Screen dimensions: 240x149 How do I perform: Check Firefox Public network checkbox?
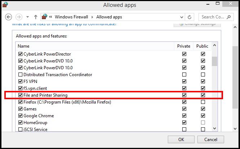point(203,102)
